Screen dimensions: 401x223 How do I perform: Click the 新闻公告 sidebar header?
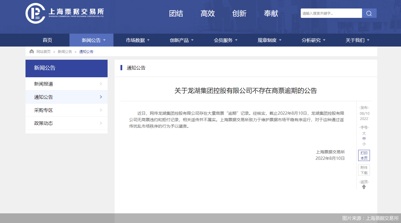[x=67, y=68]
